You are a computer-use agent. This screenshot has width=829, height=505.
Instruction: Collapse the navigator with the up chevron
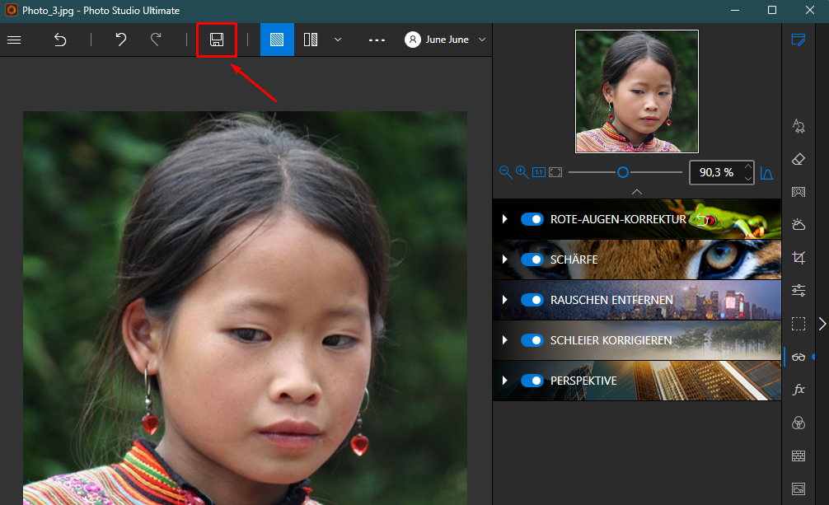point(637,192)
